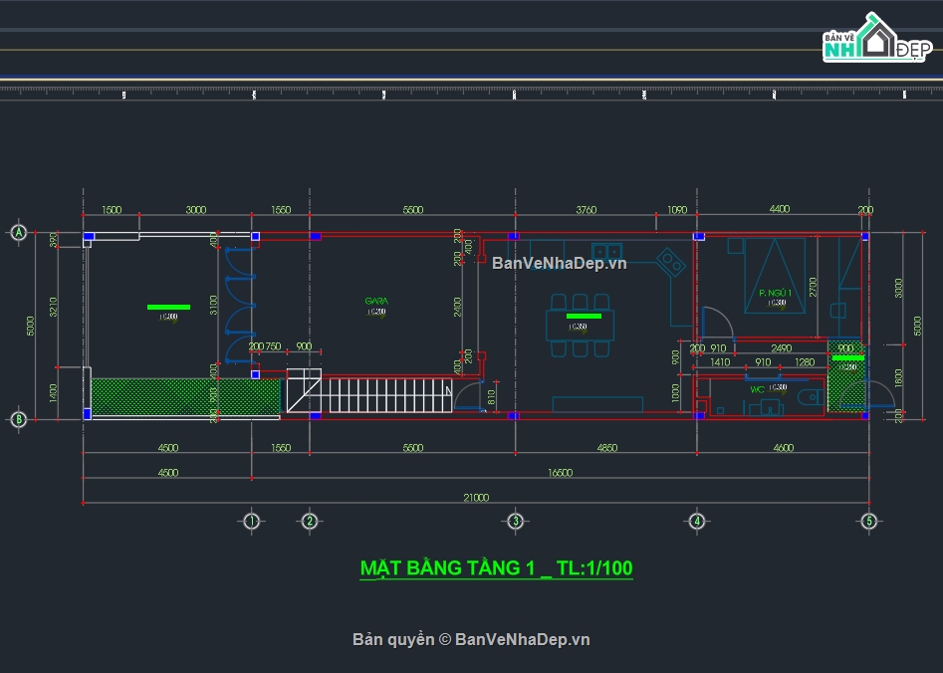Pick the grid bubble numbered 3
The width and height of the screenshot is (943, 673).
515,521
